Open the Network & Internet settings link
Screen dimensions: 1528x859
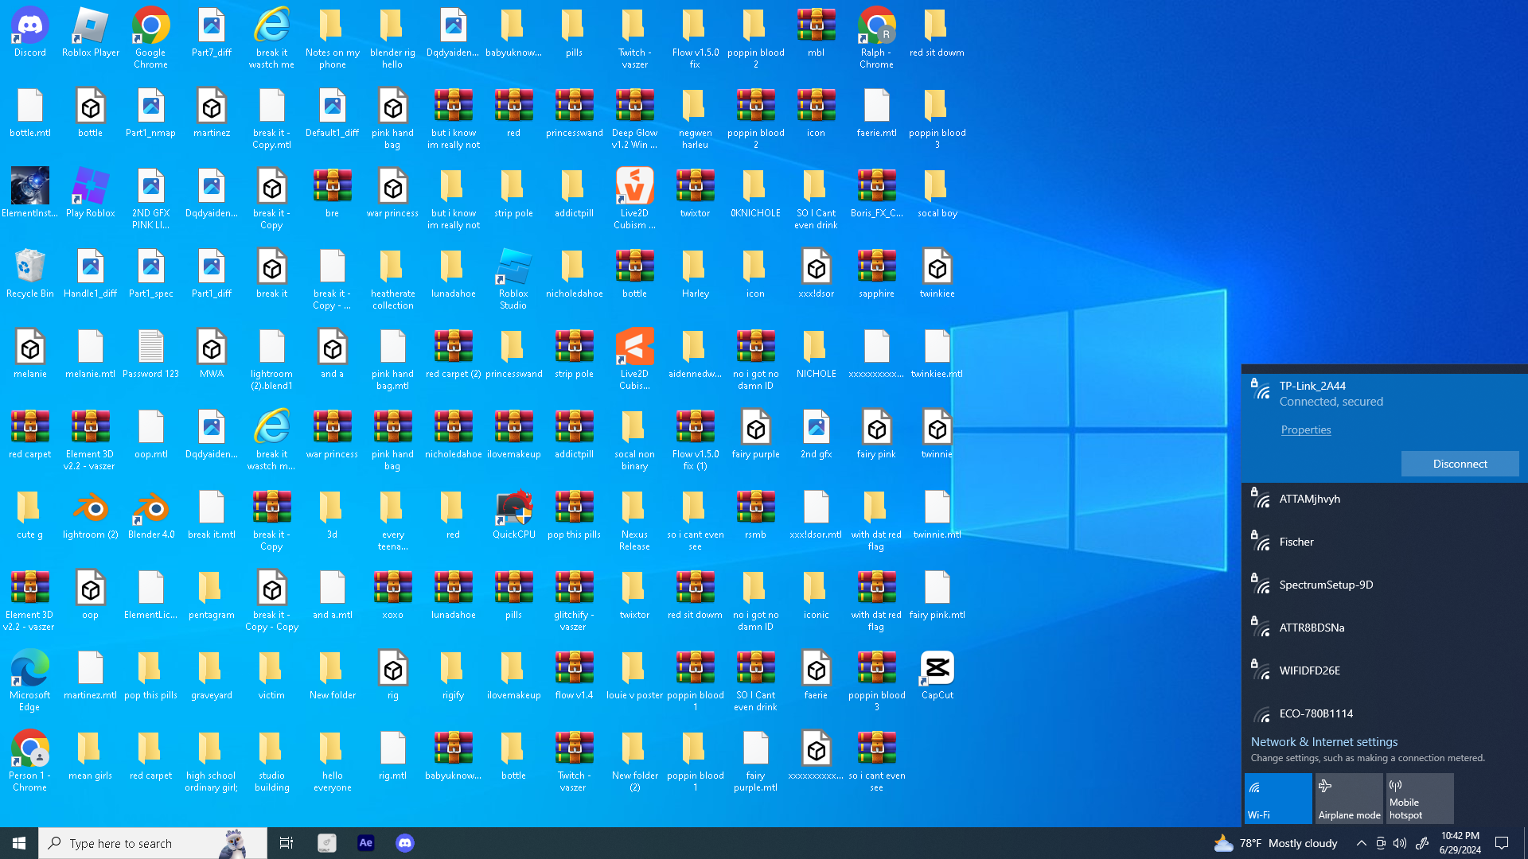coord(1324,741)
